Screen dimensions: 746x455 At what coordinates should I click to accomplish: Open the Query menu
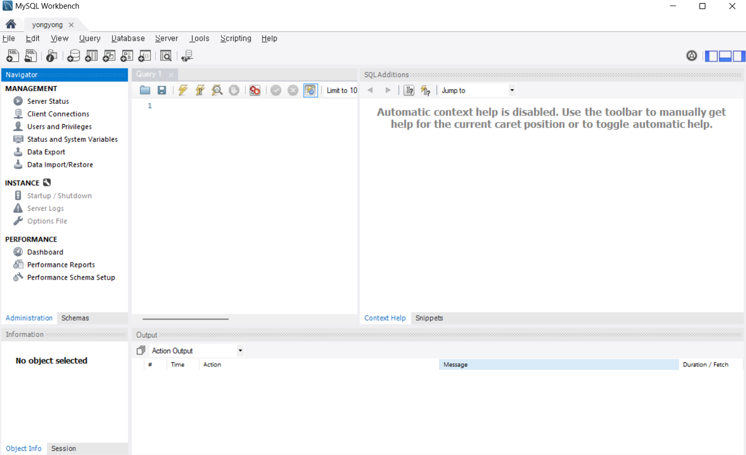90,39
